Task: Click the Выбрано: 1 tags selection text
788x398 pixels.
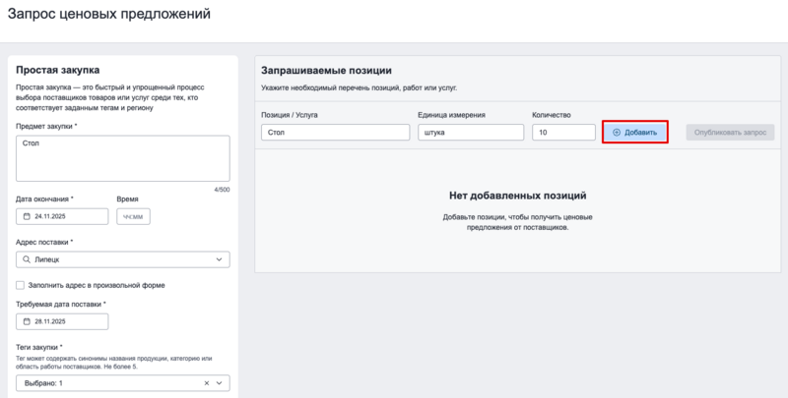Action: (x=43, y=383)
